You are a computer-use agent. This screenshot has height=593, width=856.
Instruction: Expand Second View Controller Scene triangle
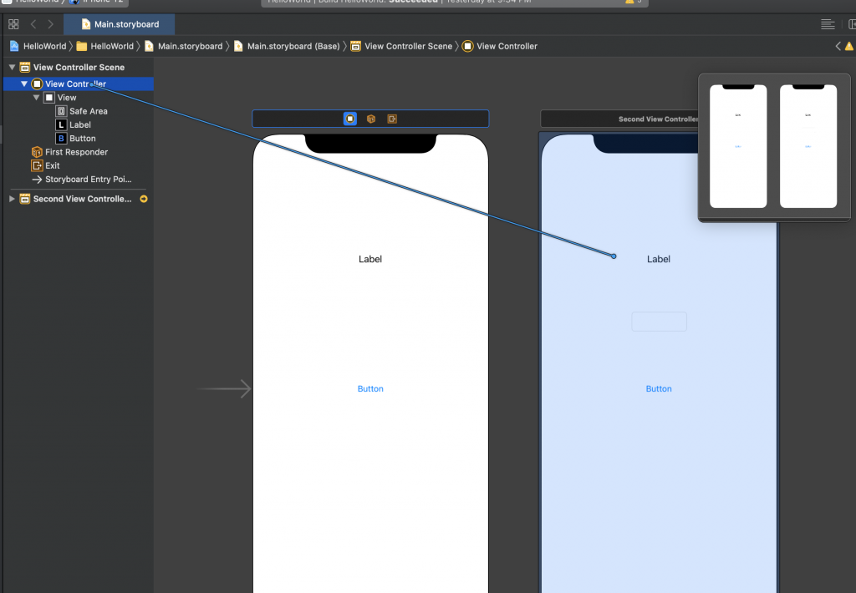[12, 199]
